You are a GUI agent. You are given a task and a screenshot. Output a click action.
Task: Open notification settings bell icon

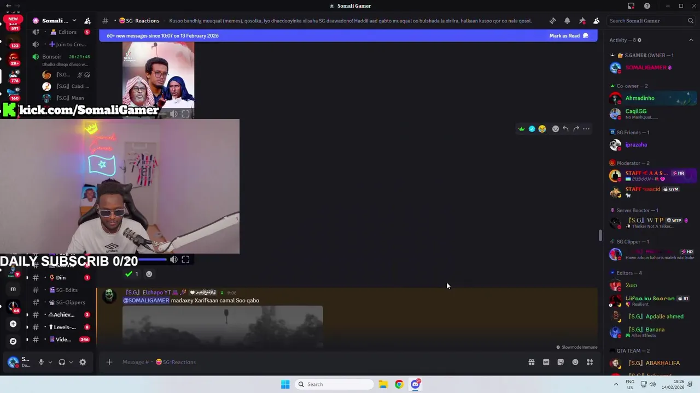coord(567,21)
